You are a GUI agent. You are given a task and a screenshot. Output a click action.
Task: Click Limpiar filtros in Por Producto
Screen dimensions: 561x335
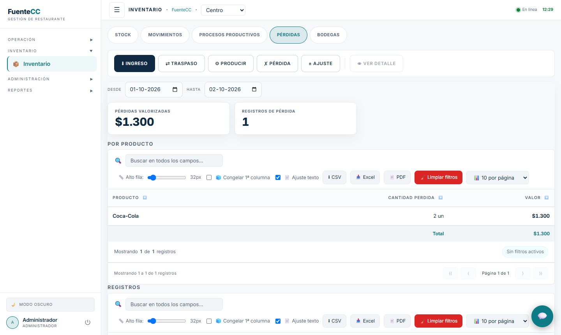pos(439,177)
